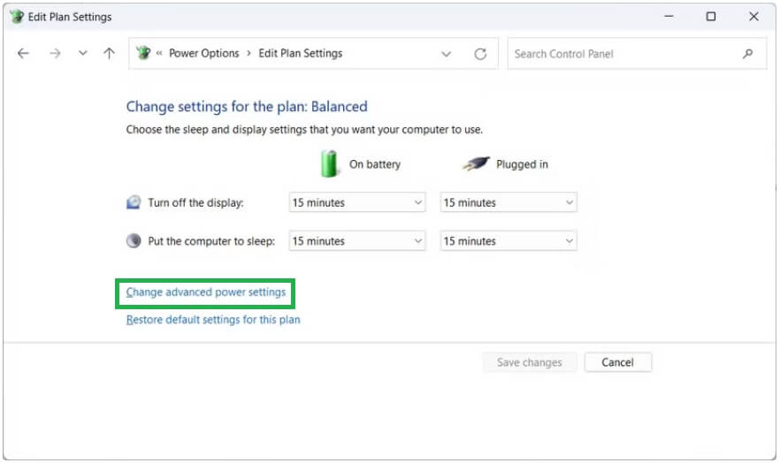
Task: Click the window title bar power icon
Action: click(x=17, y=17)
